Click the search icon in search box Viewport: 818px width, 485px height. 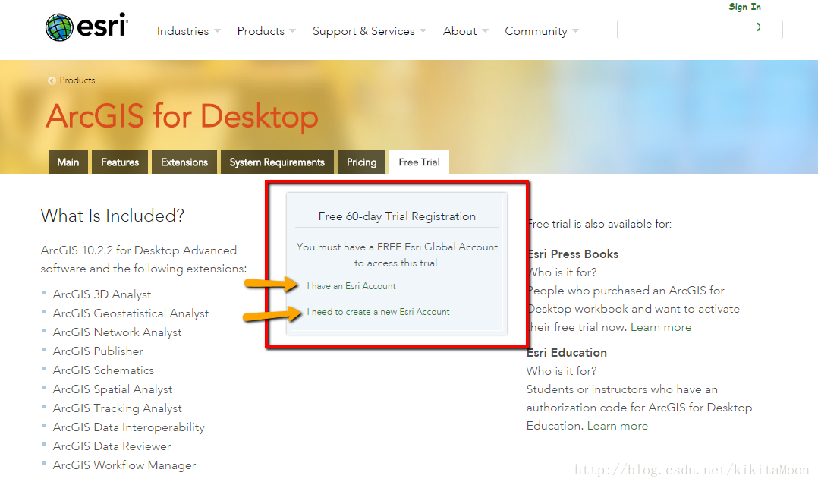pyautogui.click(x=757, y=28)
